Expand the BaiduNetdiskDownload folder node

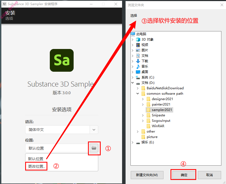pyautogui.click(x=138, y=88)
